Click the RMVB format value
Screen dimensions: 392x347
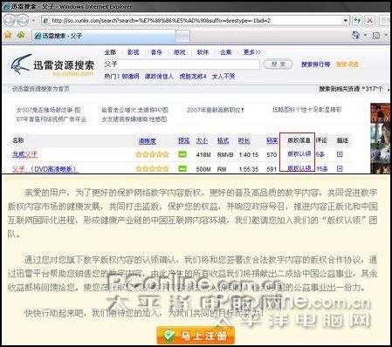coord(225,154)
